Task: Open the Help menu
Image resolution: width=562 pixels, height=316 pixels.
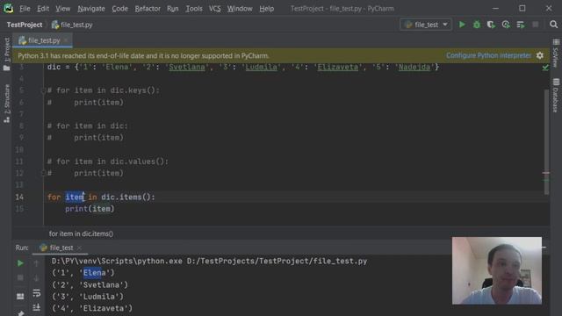Action: click(266, 9)
